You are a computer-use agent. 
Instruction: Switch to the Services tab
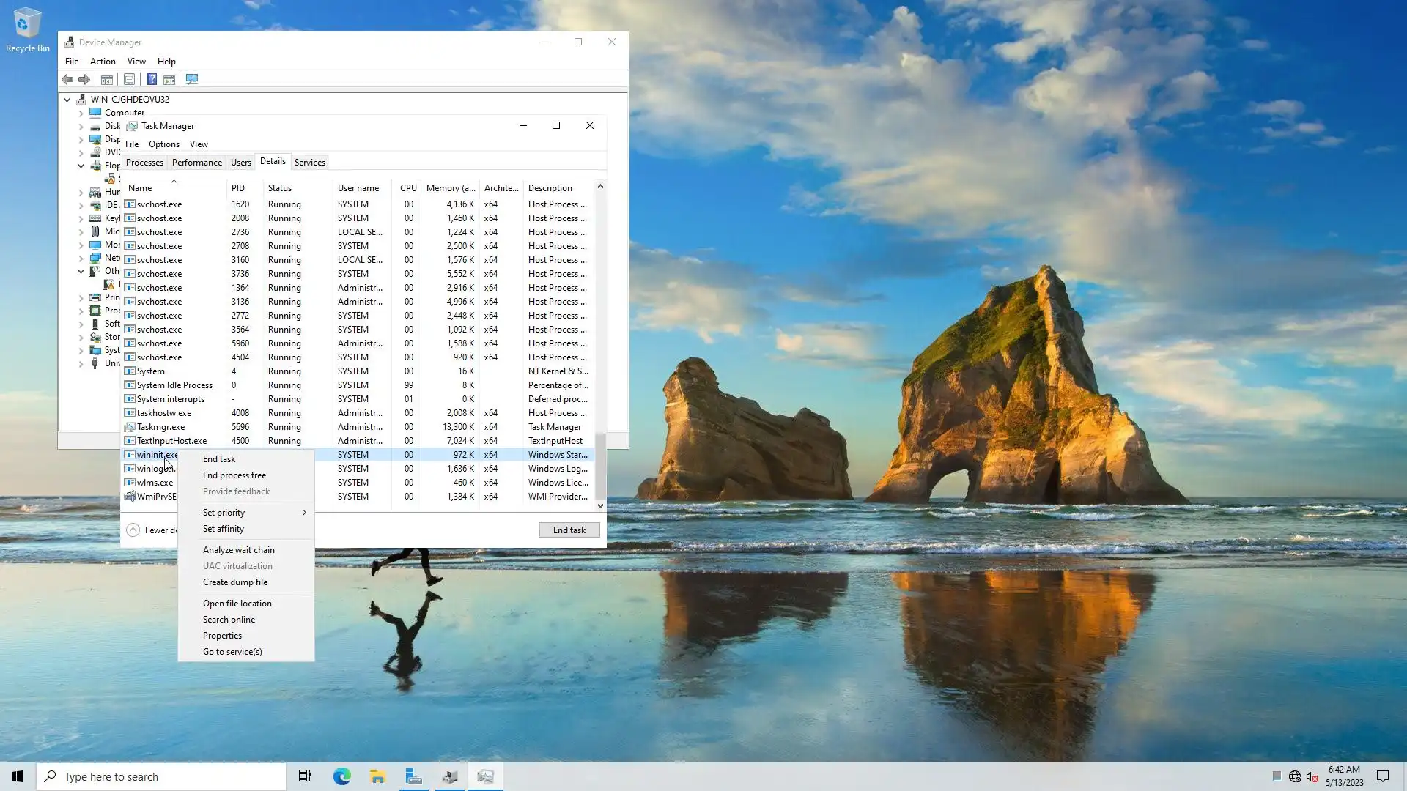pos(309,163)
